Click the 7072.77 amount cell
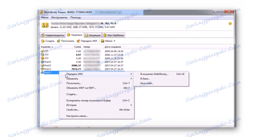This screenshot has height=137, width=275. point(76,69)
